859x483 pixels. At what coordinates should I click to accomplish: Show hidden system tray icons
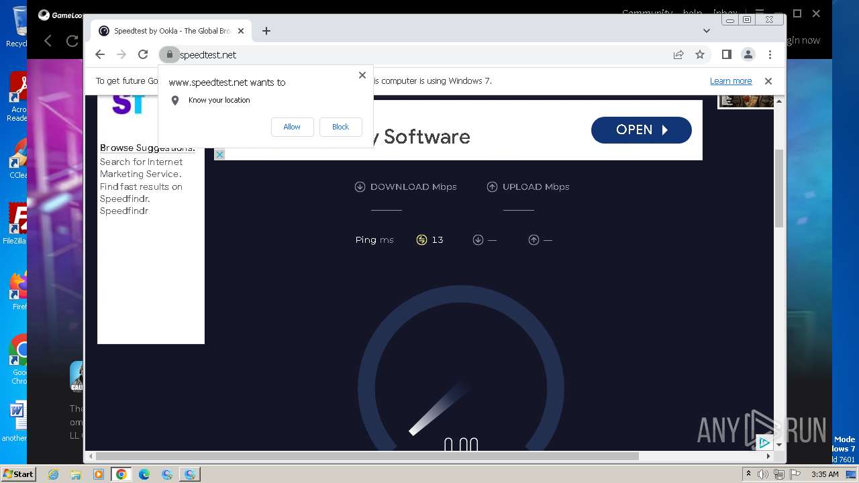748,474
